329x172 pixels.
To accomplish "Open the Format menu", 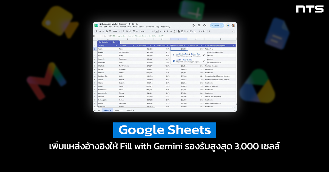I will coord(123,27).
